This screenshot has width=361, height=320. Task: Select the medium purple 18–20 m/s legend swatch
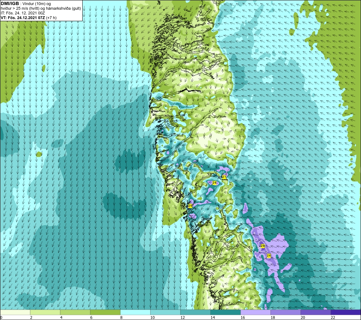click(286, 312)
